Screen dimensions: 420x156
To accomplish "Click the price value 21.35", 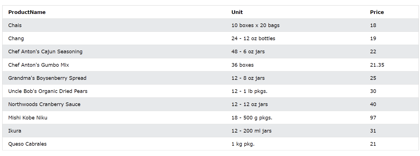I will coord(377,65).
